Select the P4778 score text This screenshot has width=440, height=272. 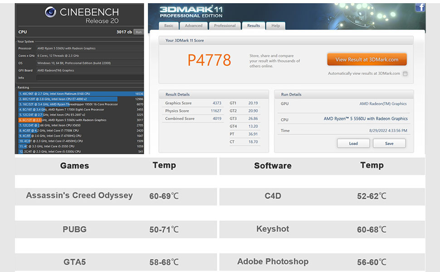(x=209, y=60)
